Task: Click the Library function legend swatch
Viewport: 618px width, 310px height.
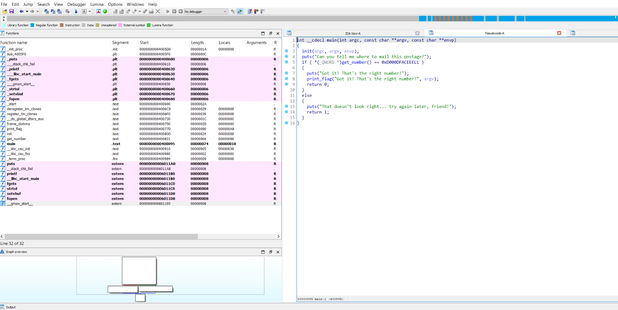Action: 4,25
